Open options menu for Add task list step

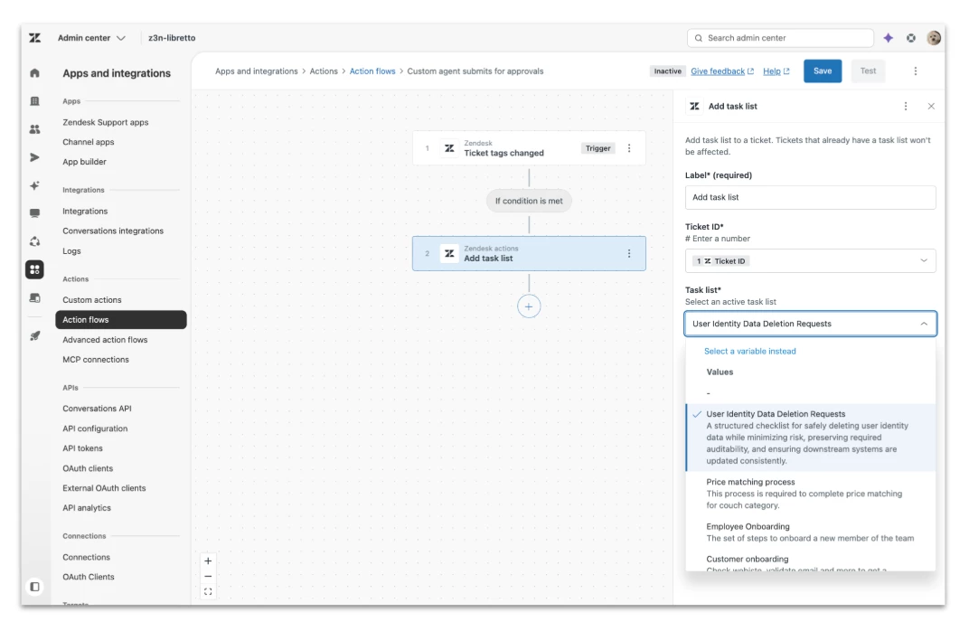pos(629,253)
